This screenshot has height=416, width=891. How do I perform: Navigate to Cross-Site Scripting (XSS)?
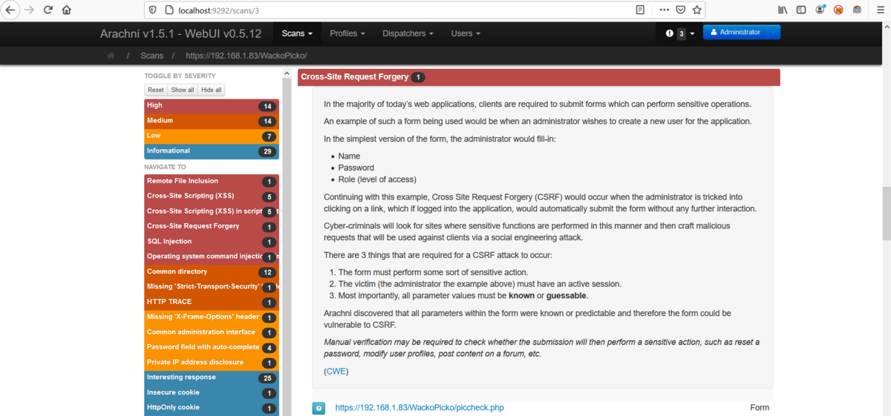(x=212, y=197)
